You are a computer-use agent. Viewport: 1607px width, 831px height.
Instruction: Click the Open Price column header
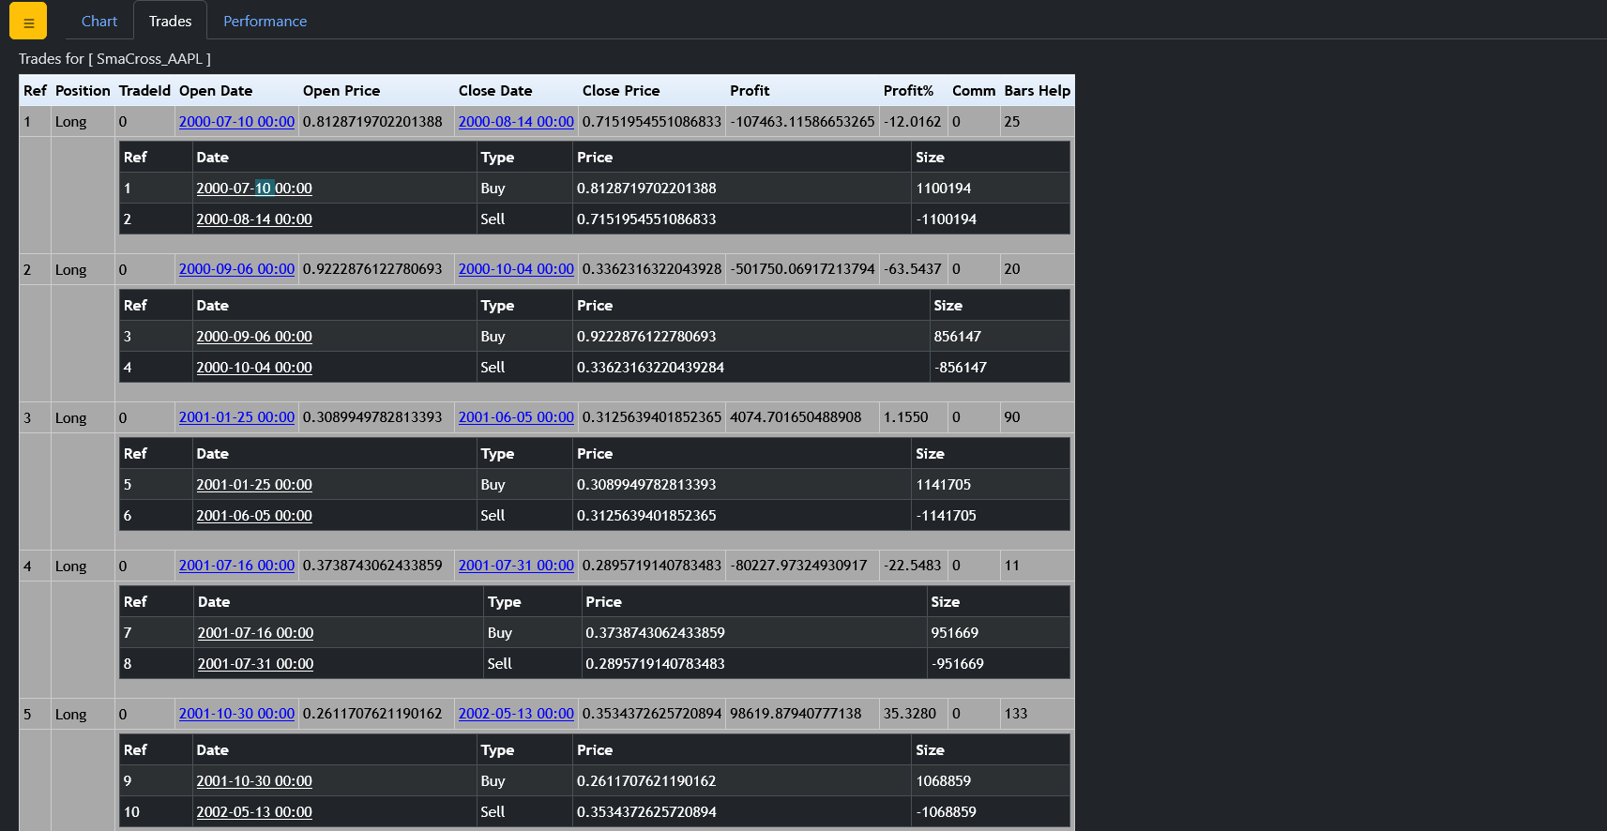[x=341, y=91]
